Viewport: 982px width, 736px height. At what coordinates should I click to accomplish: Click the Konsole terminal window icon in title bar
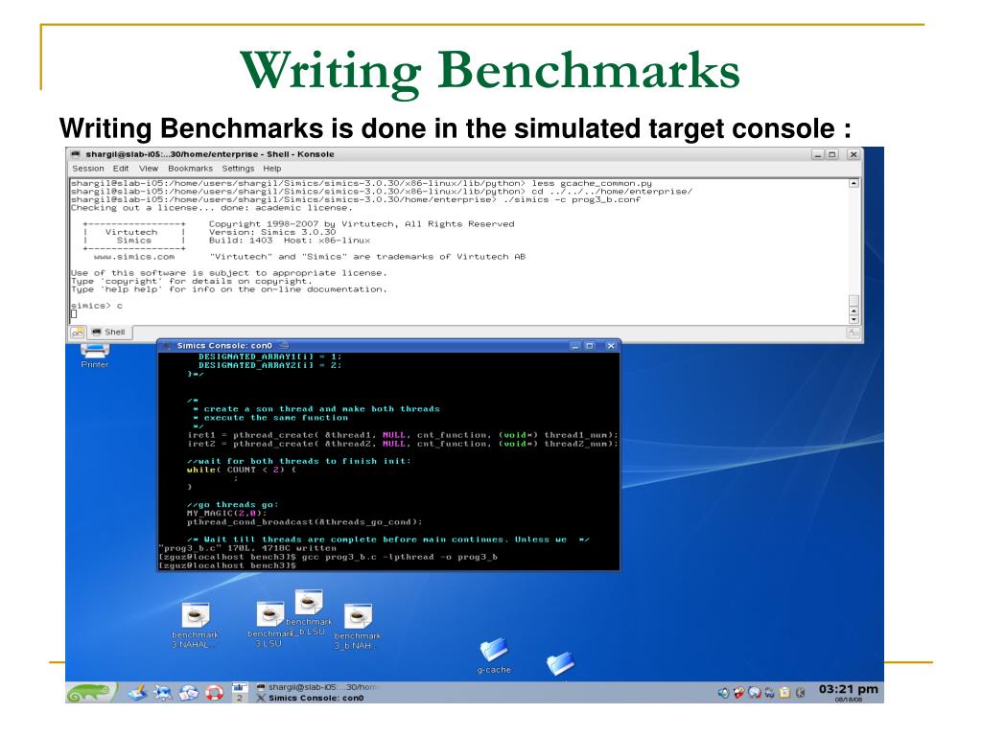click(76, 154)
